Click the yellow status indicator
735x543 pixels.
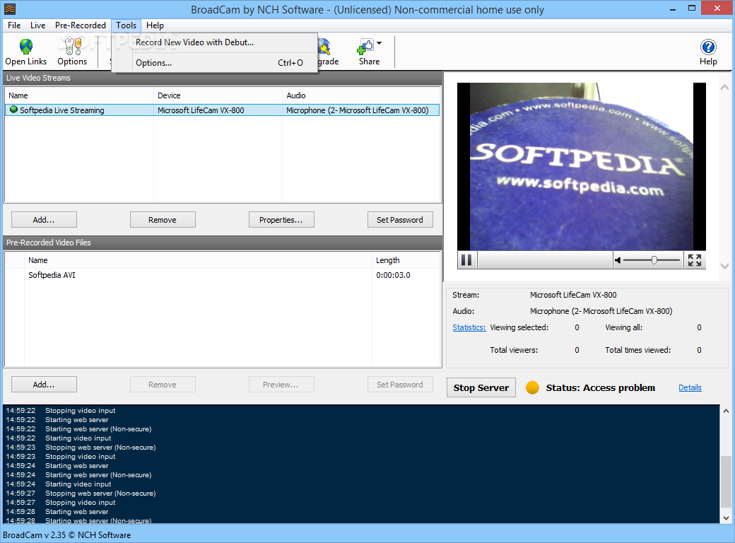point(532,387)
